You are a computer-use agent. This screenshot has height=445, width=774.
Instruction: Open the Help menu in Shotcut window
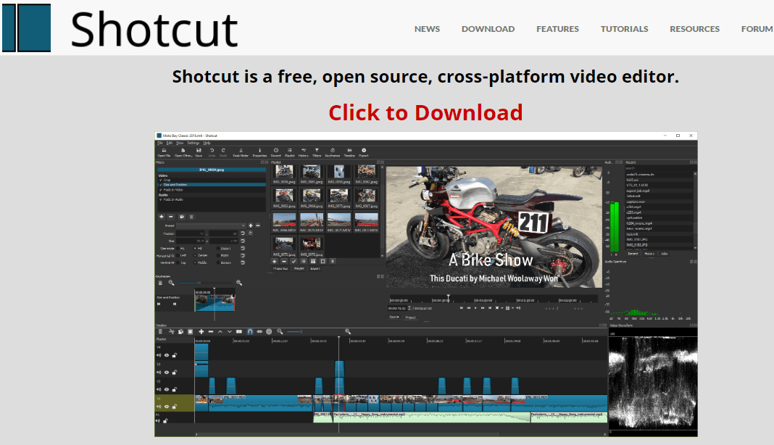tap(207, 143)
